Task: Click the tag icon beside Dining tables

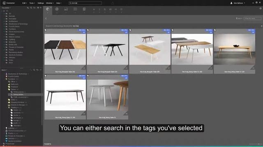Action: click(x=12, y=94)
